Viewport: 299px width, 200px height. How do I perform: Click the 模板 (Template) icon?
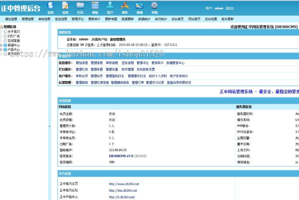(95, 6)
